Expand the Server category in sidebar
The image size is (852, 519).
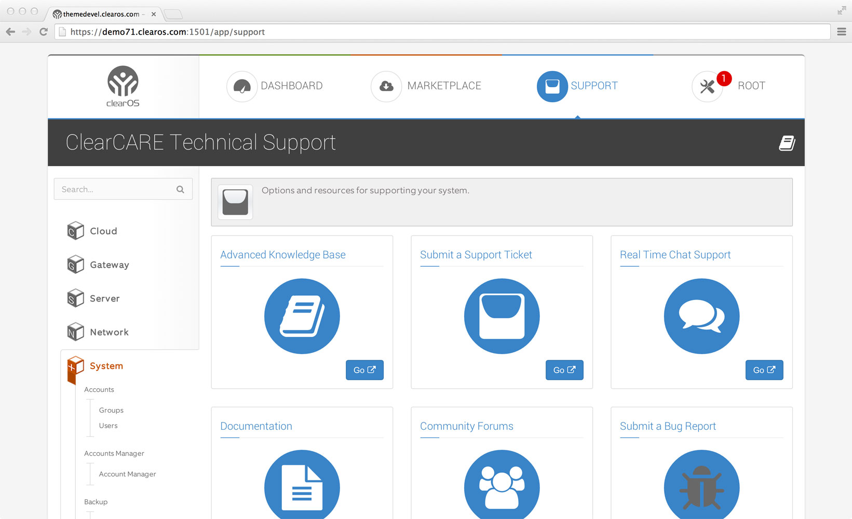click(105, 298)
